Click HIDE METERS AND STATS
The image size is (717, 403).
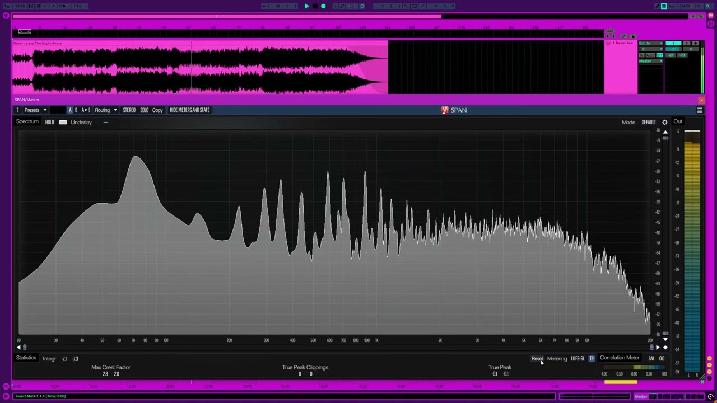tap(190, 110)
